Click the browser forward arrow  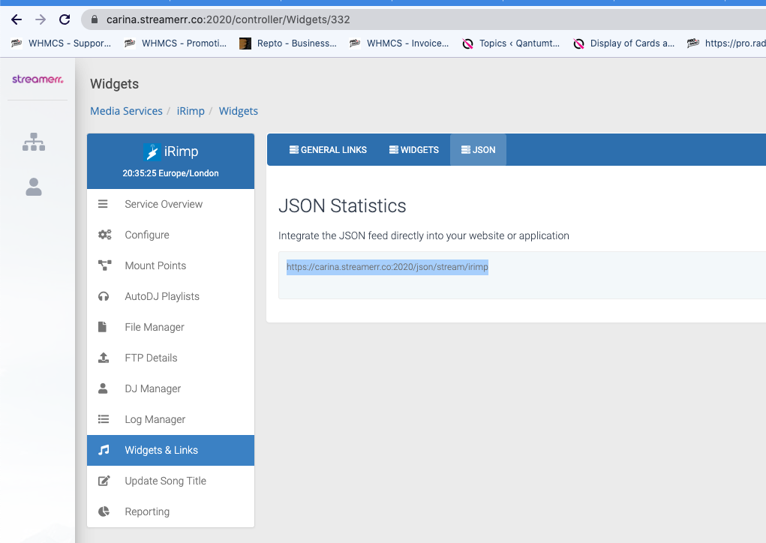click(41, 19)
